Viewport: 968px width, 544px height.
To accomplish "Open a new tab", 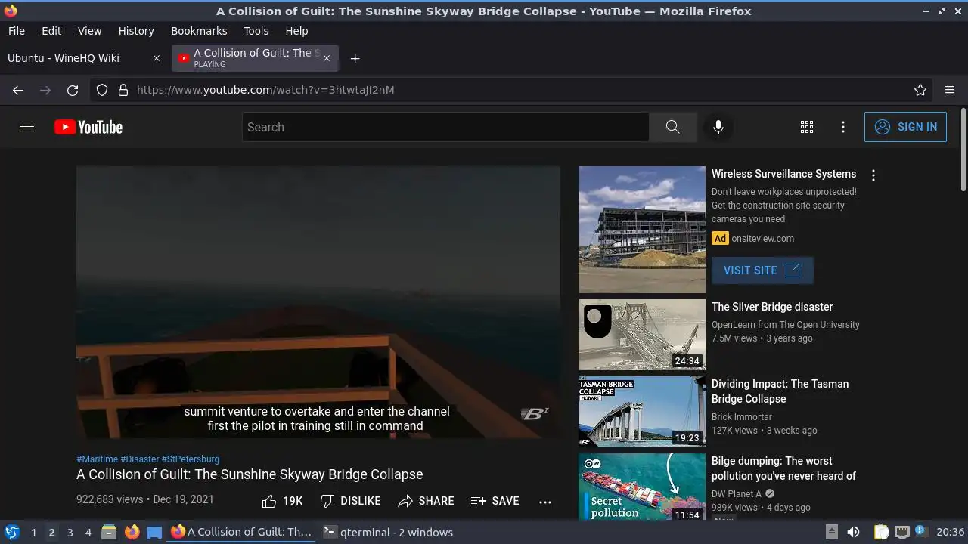I will coord(355,58).
